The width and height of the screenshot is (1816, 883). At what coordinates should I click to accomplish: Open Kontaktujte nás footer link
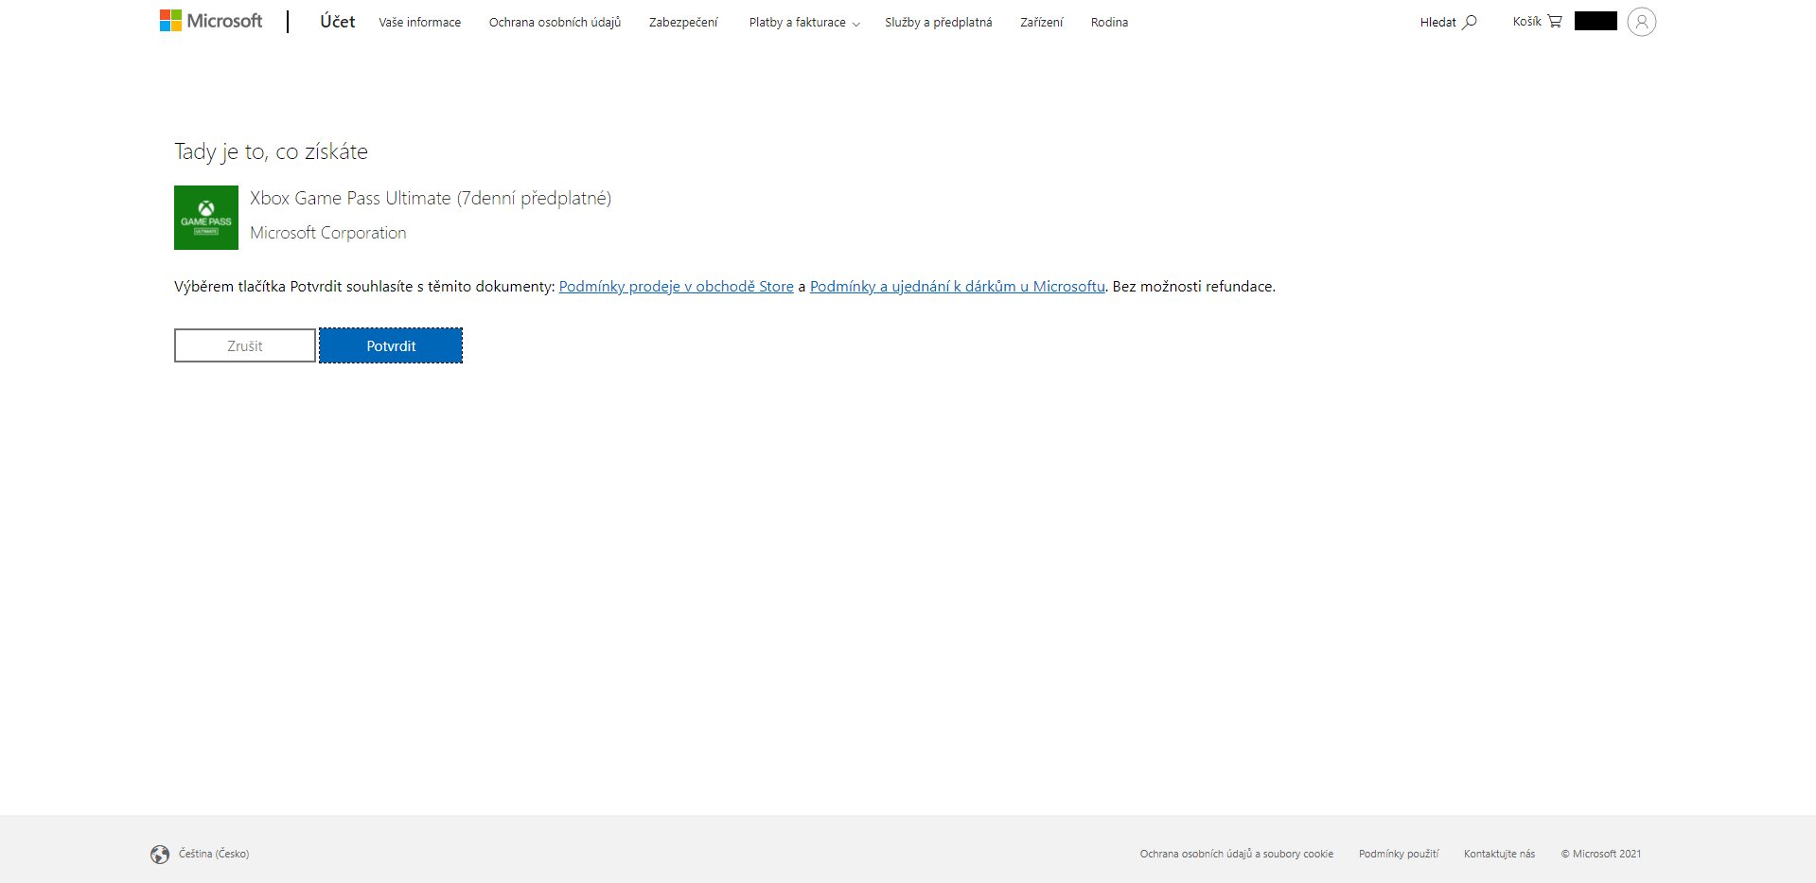(1500, 854)
